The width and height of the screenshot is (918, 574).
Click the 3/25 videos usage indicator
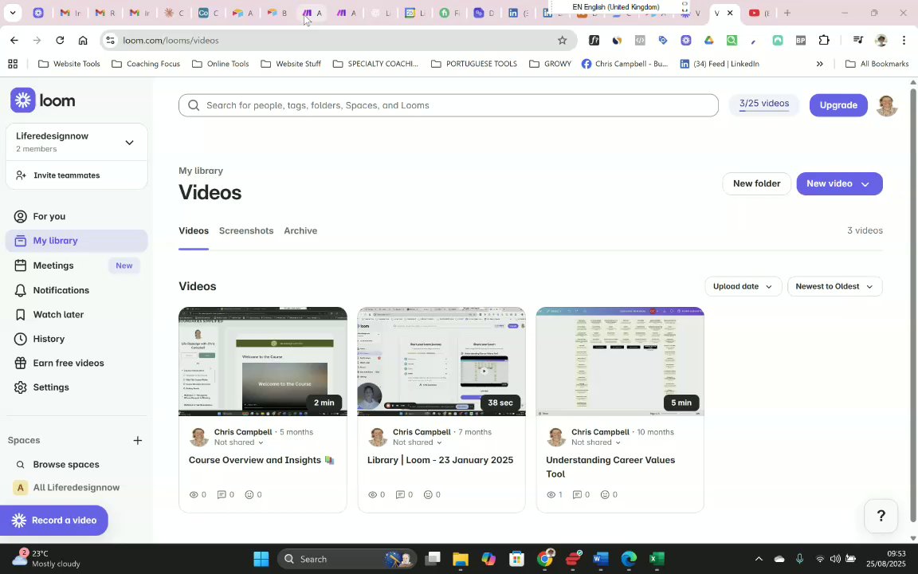pyautogui.click(x=764, y=105)
